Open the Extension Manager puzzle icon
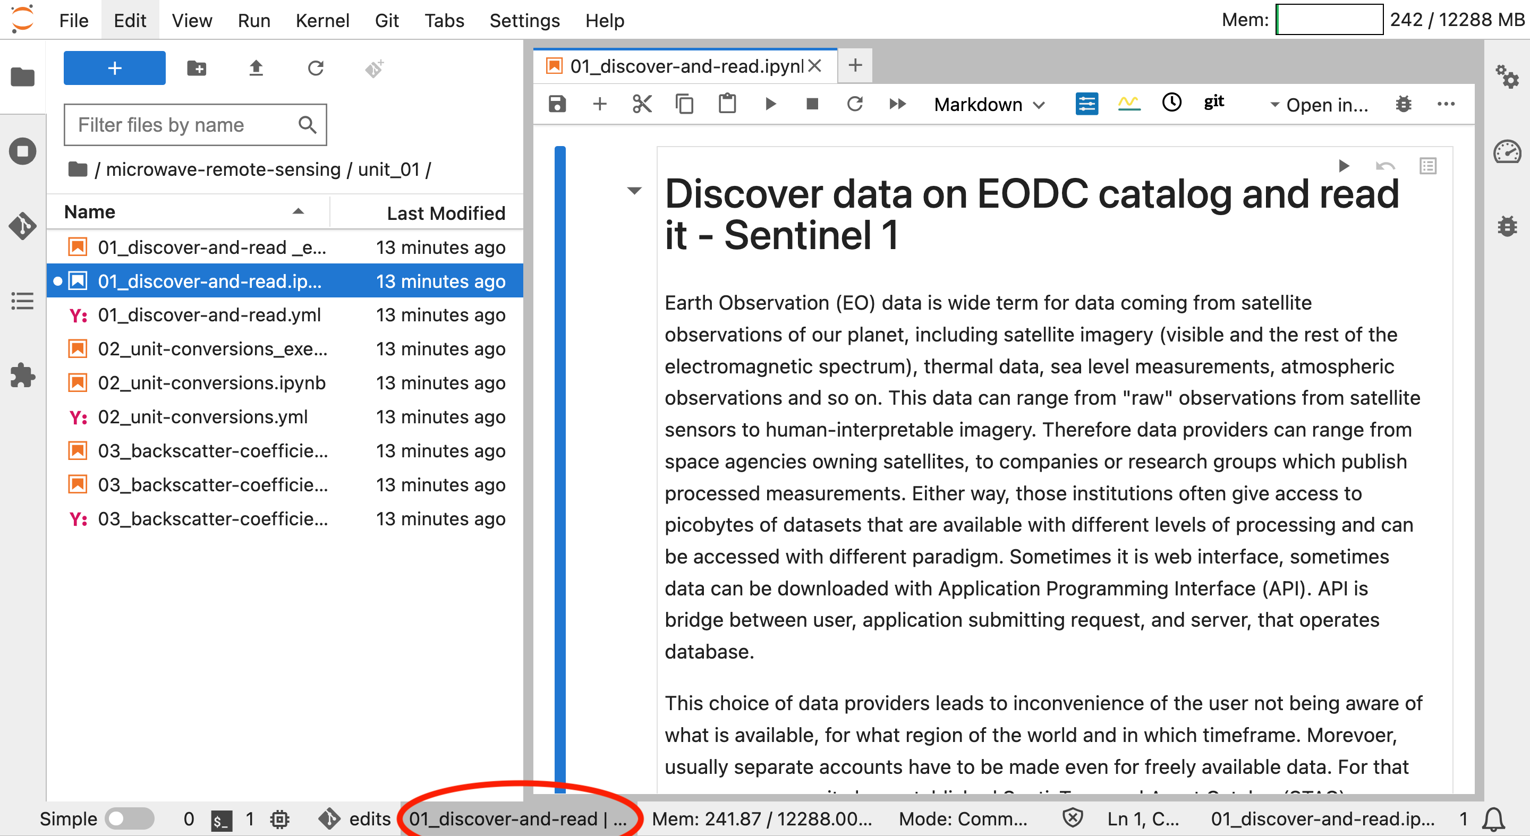Screen dimensions: 1530x836 pyautogui.click(x=22, y=376)
